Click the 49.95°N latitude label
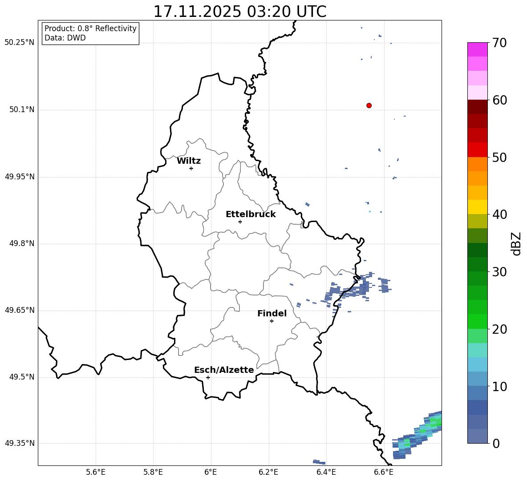 (x=20, y=177)
